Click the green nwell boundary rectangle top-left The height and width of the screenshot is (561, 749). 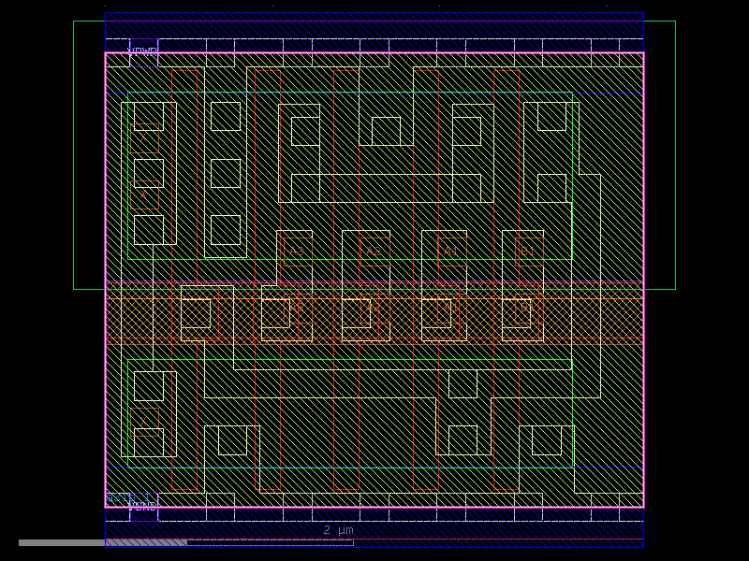point(128,93)
